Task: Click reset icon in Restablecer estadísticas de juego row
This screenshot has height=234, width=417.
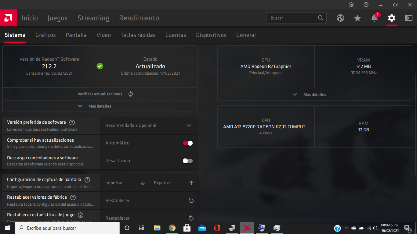Action: coord(191,218)
